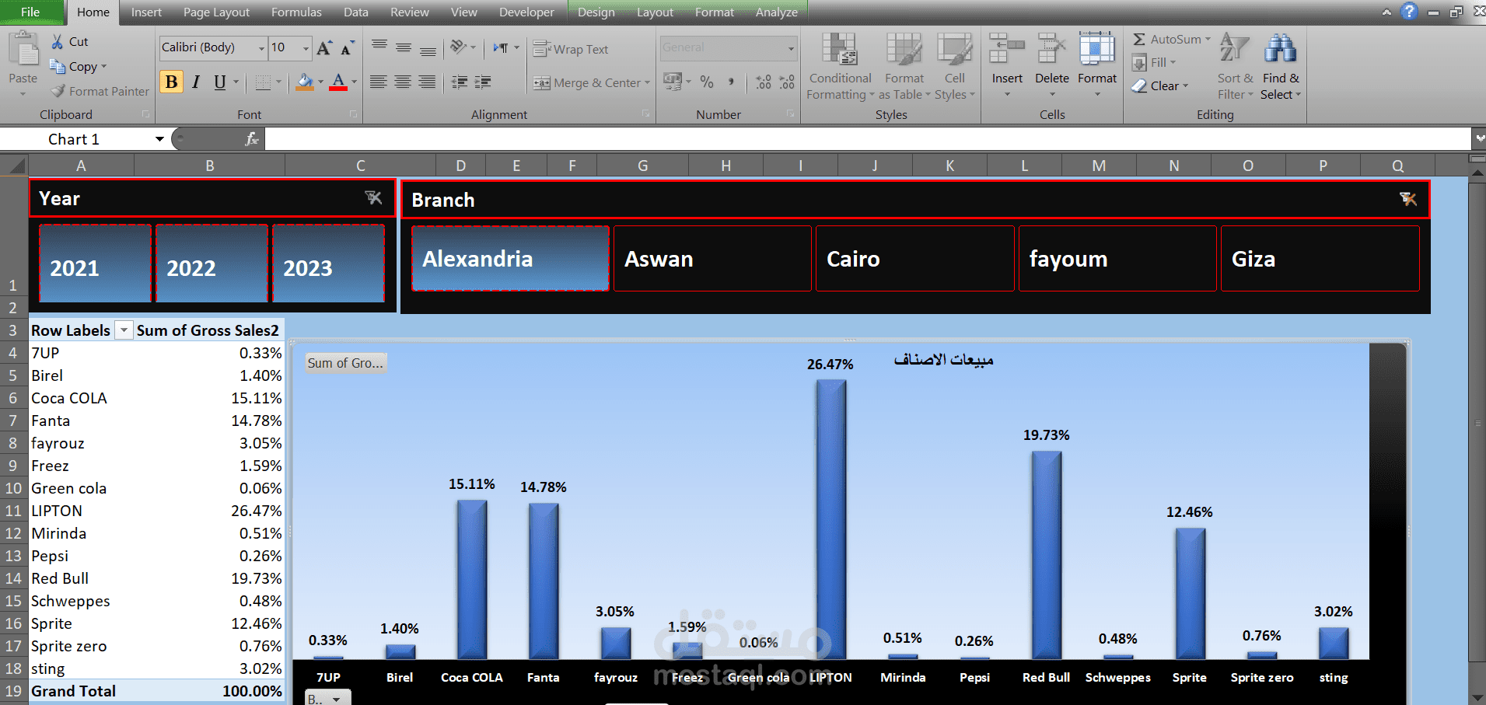Clear filter on the Year slicer
Image resolution: width=1486 pixels, height=705 pixels.
click(373, 198)
